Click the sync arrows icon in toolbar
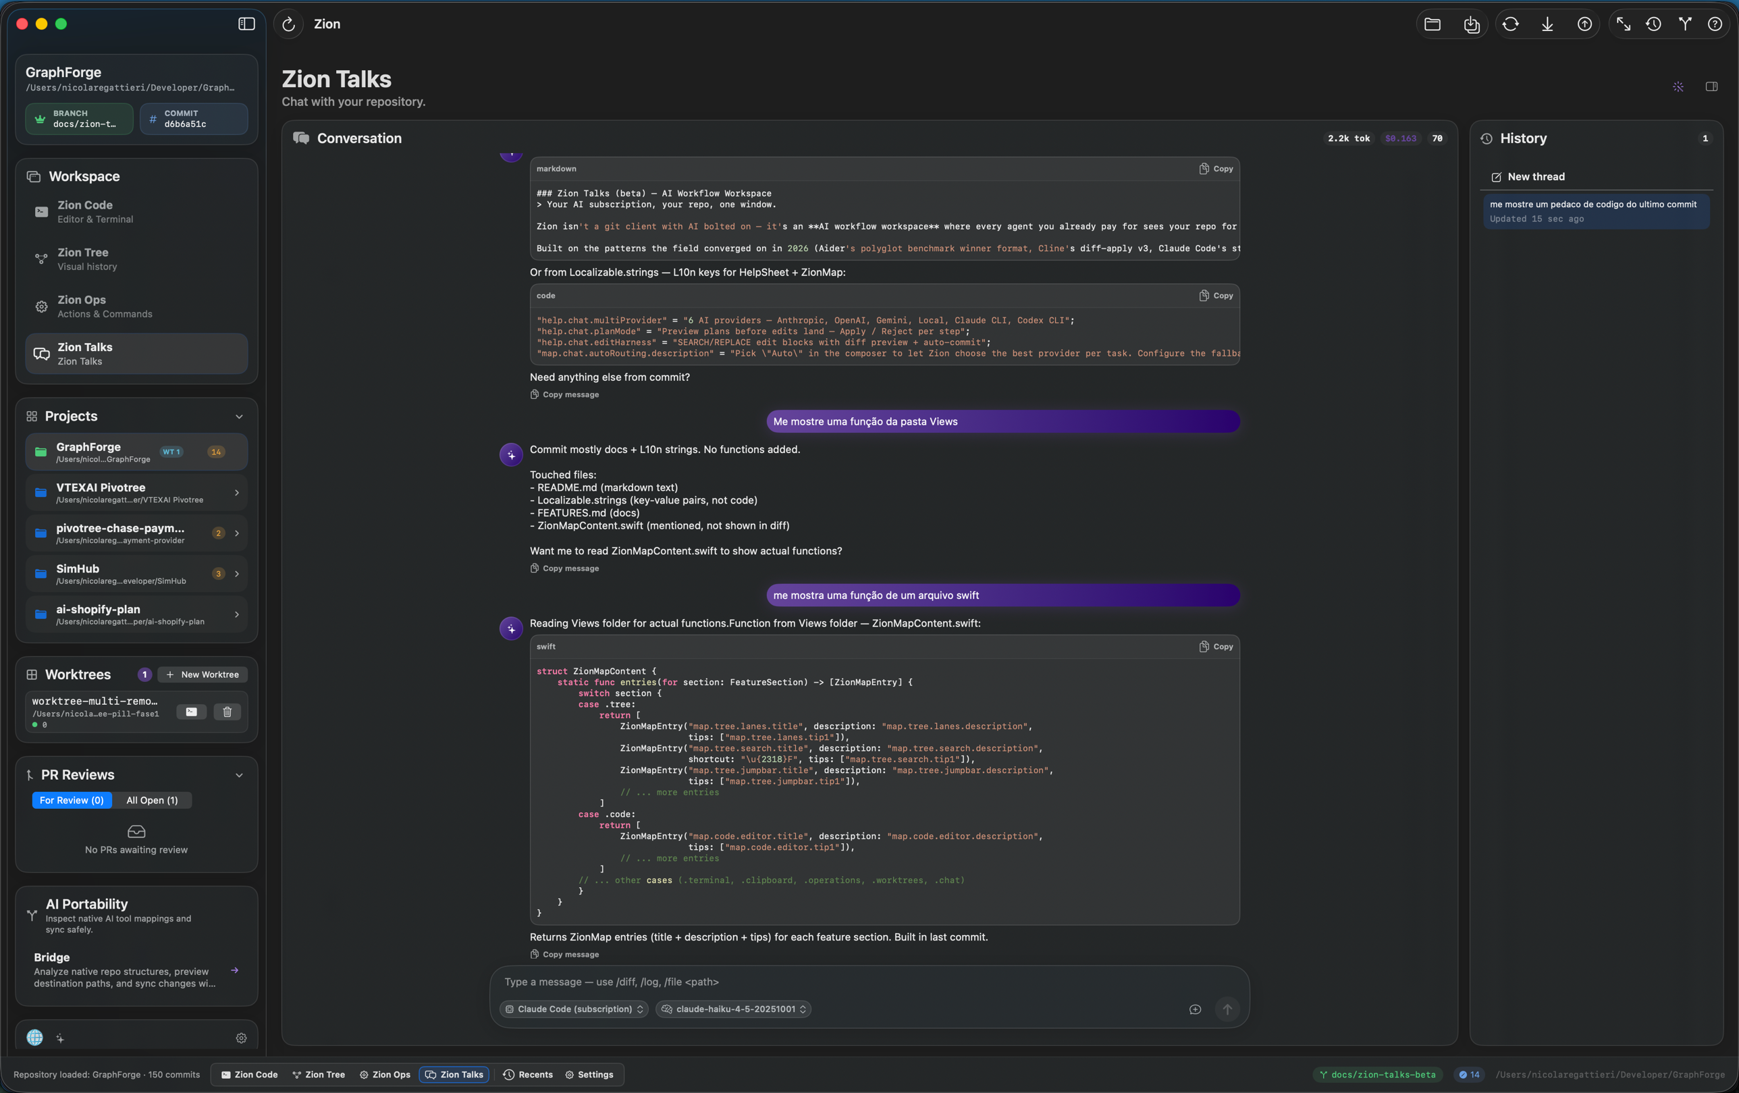The width and height of the screenshot is (1739, 1093). (1510, 24)
